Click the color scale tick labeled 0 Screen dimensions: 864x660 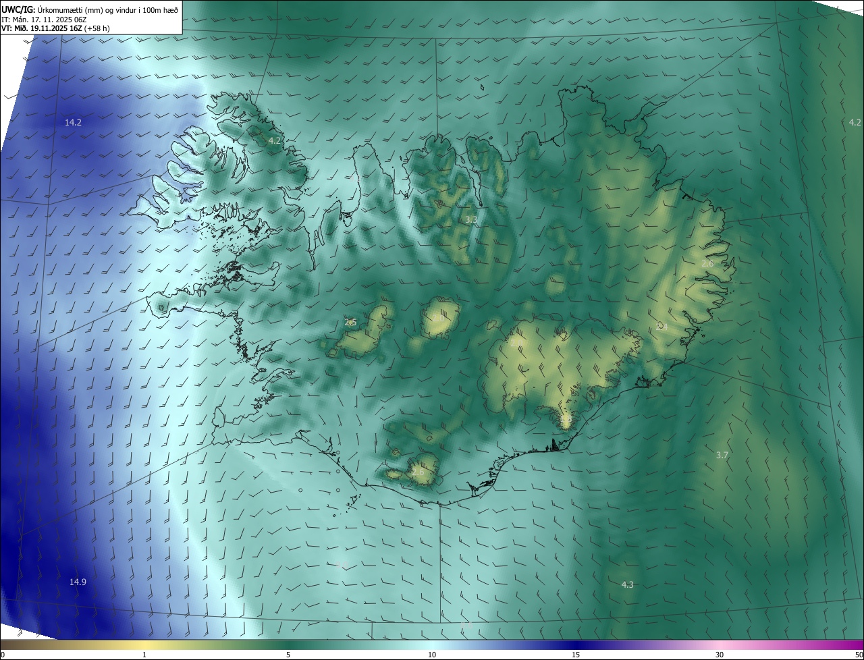[3, 655]
